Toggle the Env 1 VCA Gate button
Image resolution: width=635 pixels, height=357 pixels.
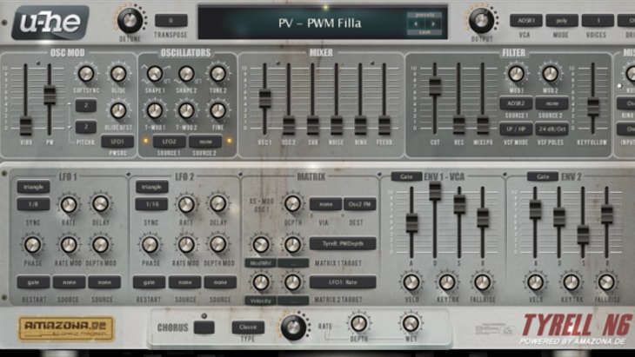point(406,176)
